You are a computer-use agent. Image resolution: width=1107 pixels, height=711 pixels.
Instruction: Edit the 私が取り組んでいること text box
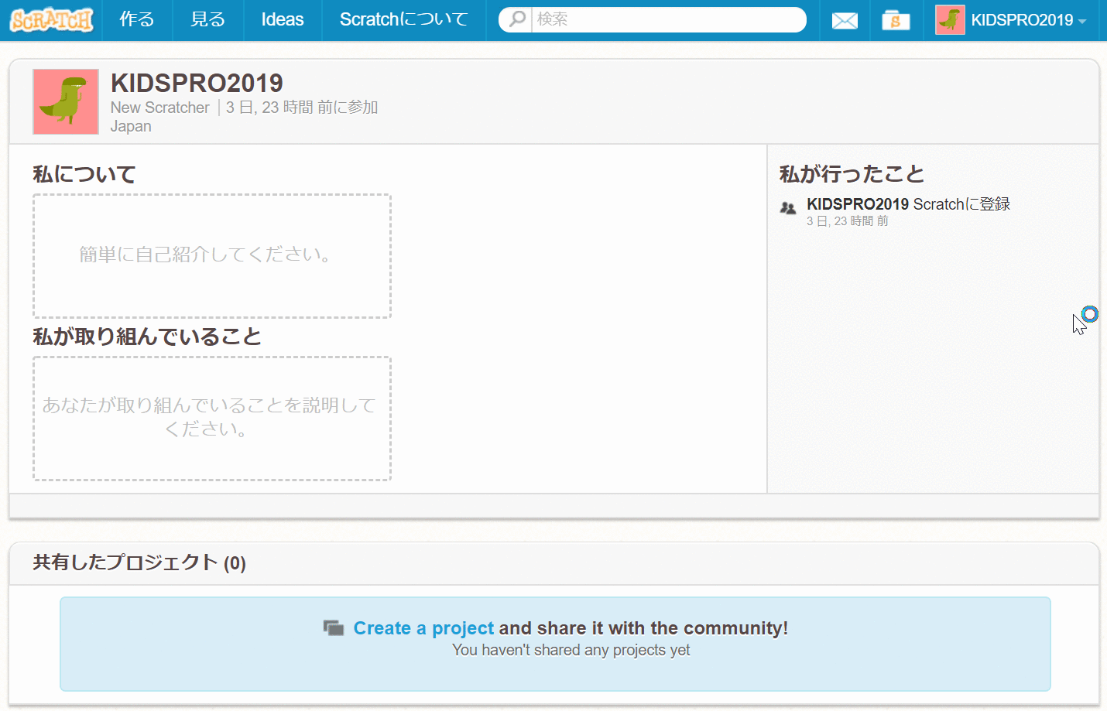tap(212, 419)
